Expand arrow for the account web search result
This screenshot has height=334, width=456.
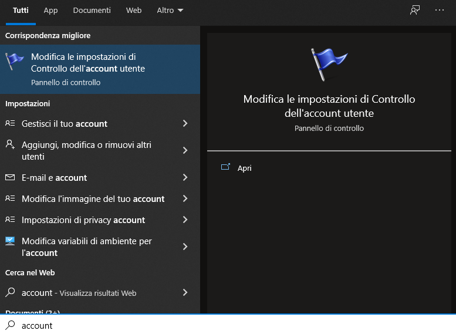coord(185,292)
